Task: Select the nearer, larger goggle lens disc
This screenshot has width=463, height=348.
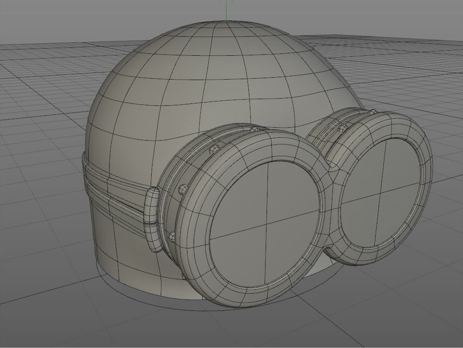Action: click(x=265, y=224)
